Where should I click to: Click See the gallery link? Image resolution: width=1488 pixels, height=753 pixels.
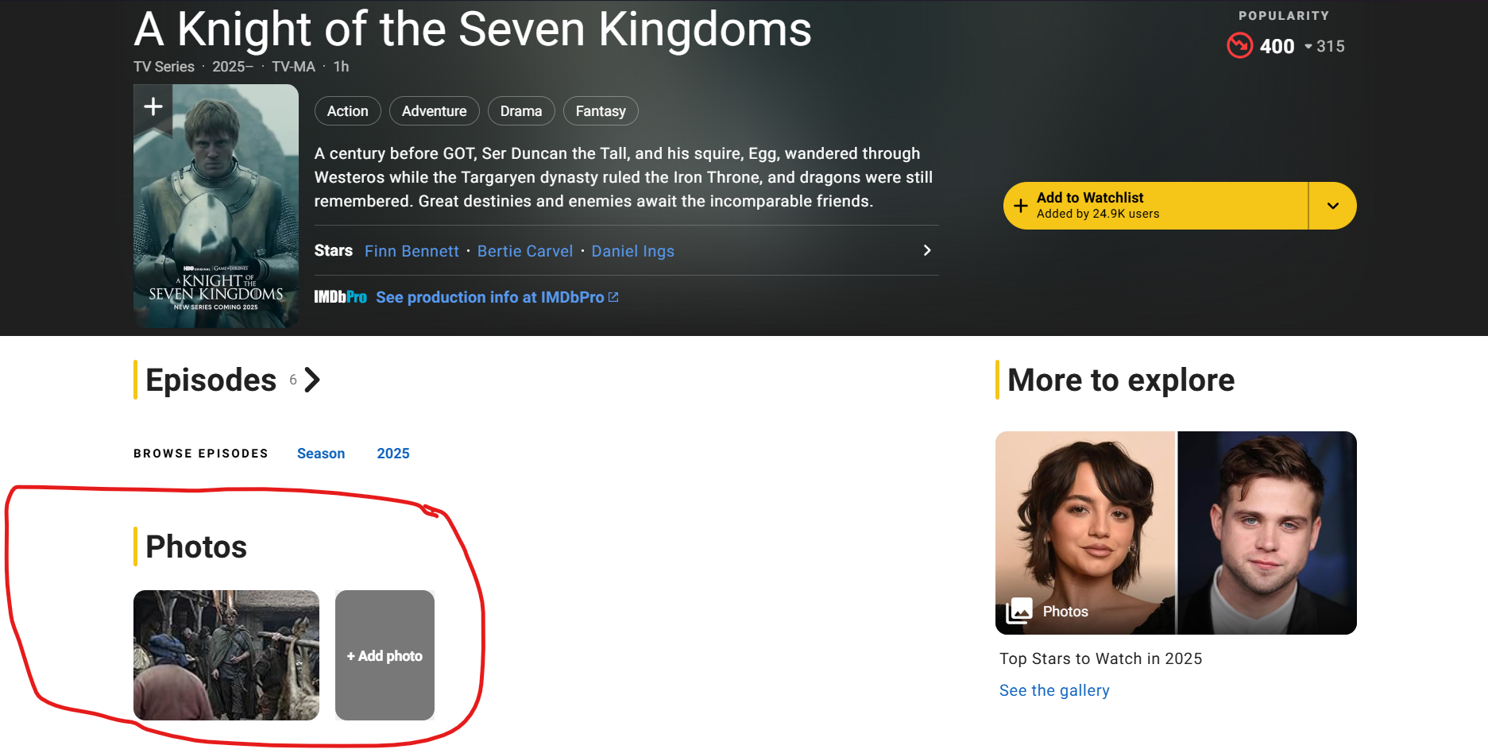coord(1054,690)
